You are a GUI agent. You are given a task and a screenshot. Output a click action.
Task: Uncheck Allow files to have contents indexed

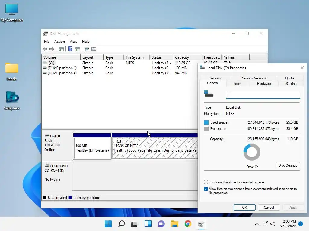click(x=206, y=189)
